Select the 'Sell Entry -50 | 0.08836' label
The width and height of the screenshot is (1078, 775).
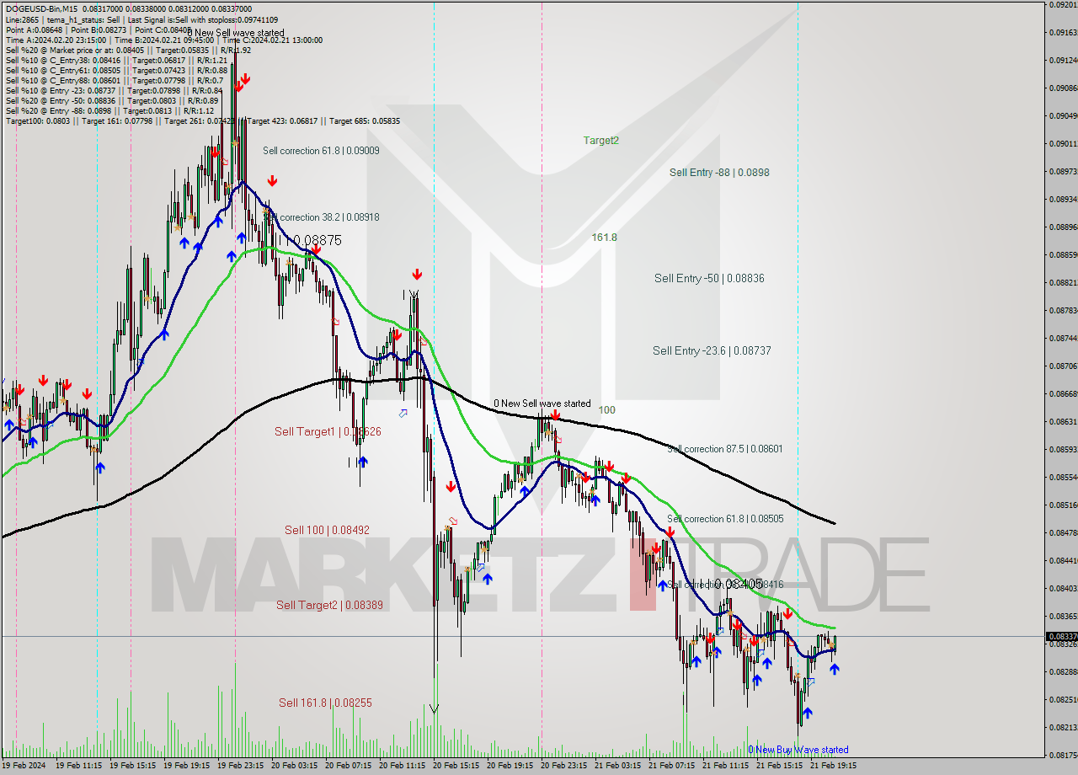[709, 279]
